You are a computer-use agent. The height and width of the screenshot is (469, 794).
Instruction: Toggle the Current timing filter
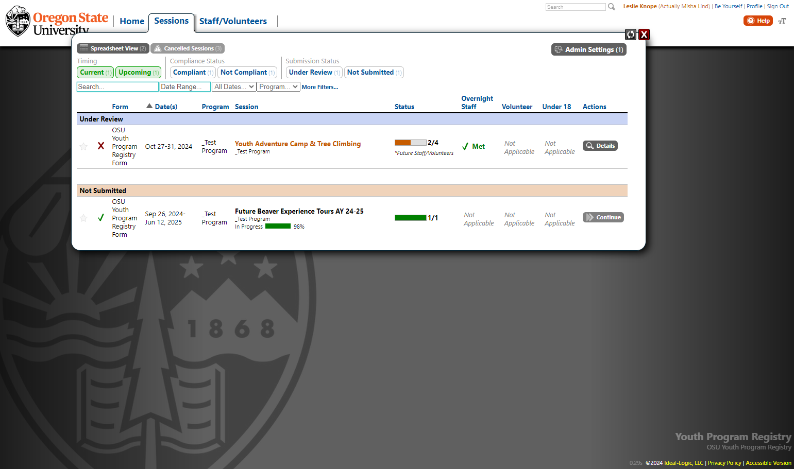coord(95,73)
